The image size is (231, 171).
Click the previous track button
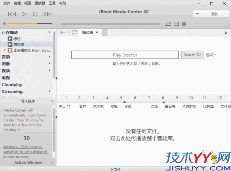(12, 14)
